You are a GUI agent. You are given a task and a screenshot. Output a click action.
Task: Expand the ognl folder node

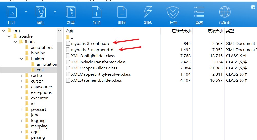pos(21,132)
